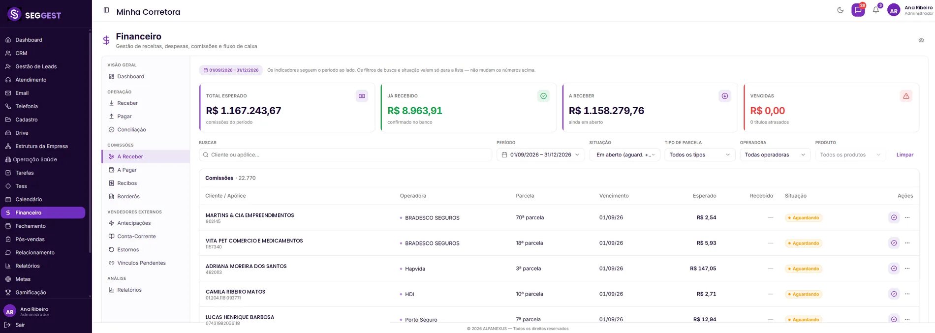Open more actions for MARTINS & CIA row
The image size is (935, 333).
(907, 217)
